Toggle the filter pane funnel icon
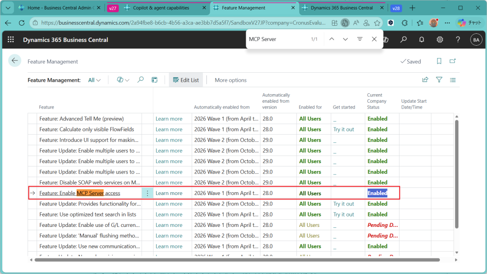 point(439,80)
